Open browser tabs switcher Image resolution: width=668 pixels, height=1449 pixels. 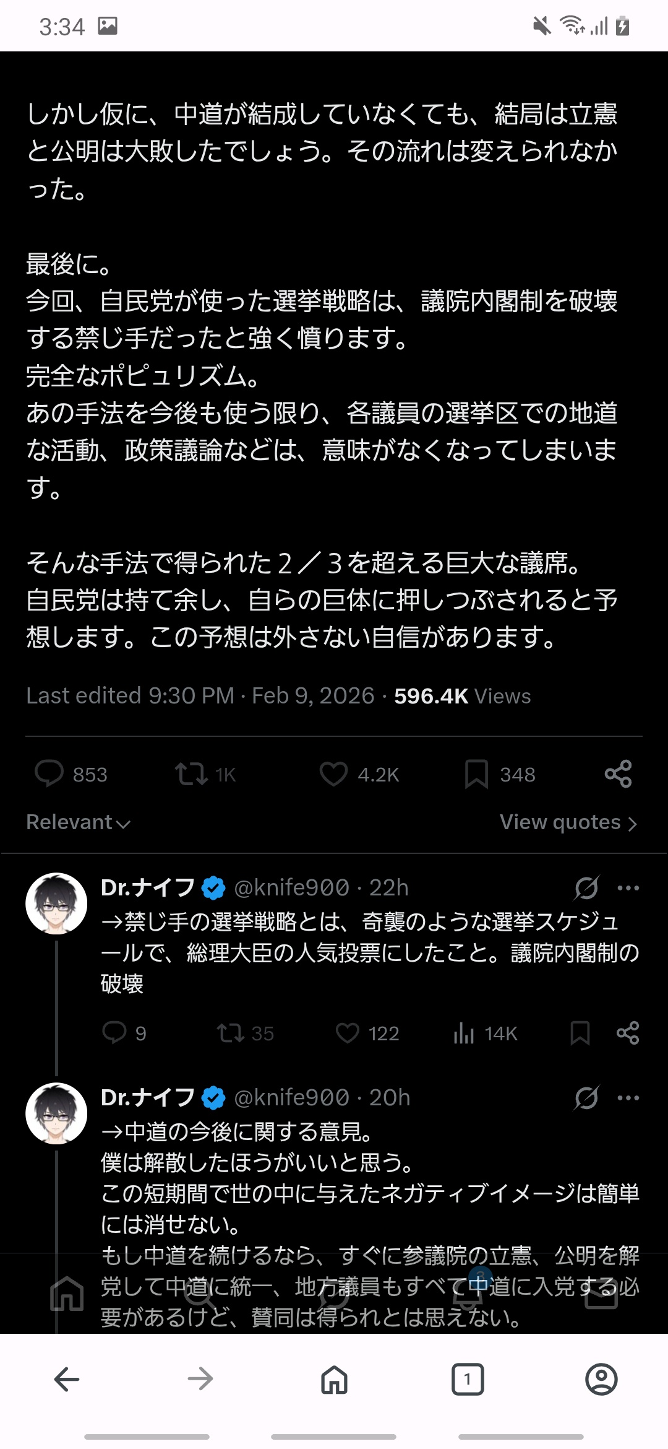(468, 1379)
